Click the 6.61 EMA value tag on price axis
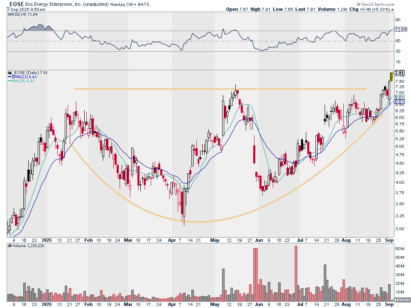The width and height of the screenshot is (411, 308). click(399, 101)
